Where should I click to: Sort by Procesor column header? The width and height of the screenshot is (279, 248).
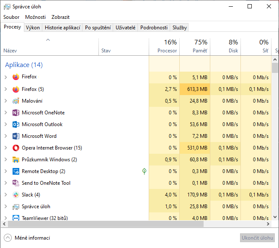(x=164, y=46)
